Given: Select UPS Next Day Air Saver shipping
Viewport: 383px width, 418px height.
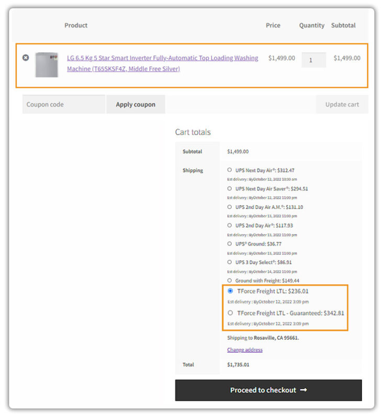Looking at the screenshot, I should (x=230, y=189).
